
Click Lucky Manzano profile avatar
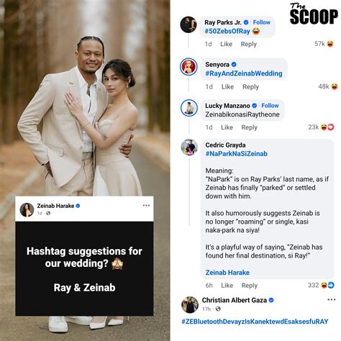pyautogui.click(x=189, y=108)
